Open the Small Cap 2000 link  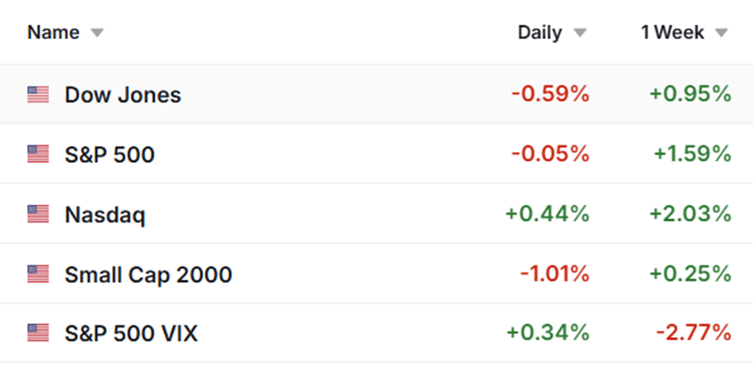tap(149, 275)
